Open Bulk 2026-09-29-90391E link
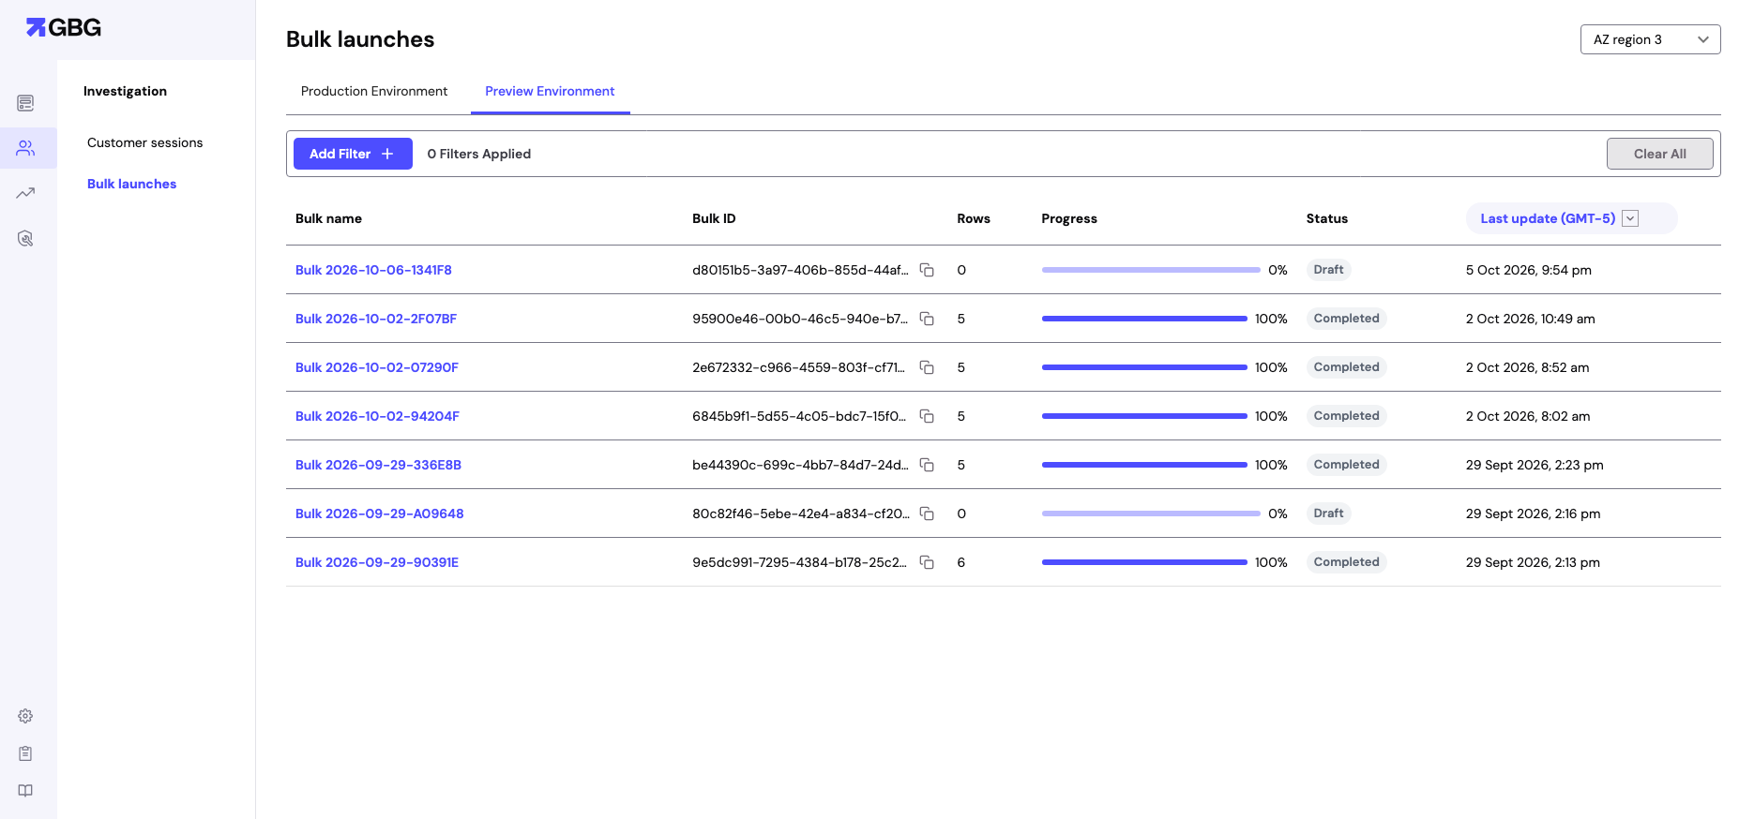Viewport: 1739px width, 819px height. point(377,562)
